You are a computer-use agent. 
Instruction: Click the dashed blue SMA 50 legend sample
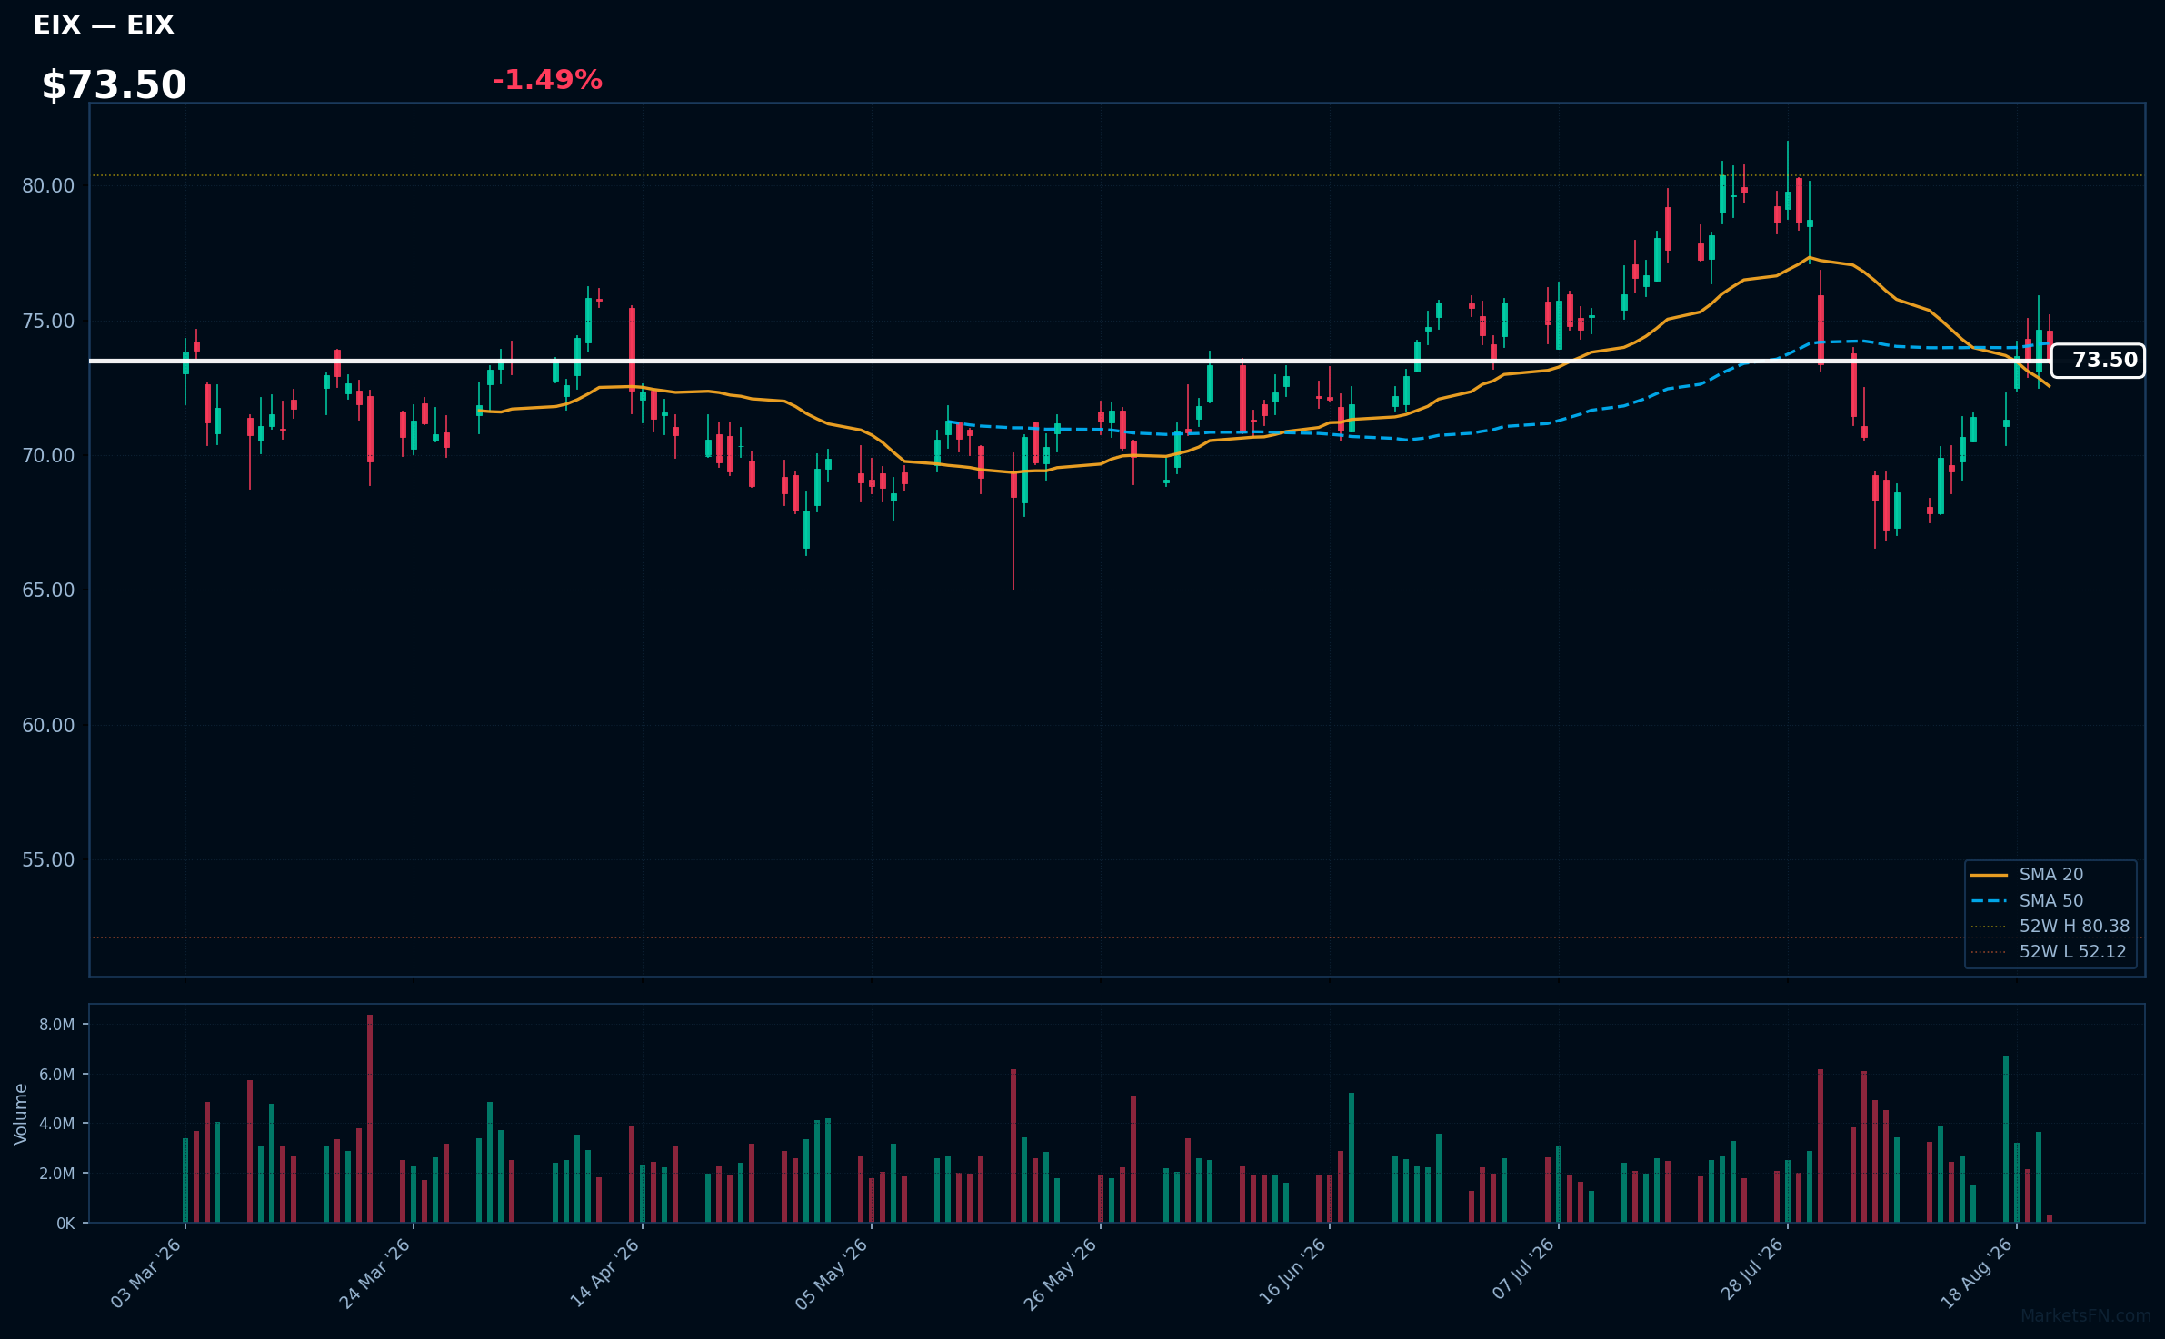click(1989, 901)
